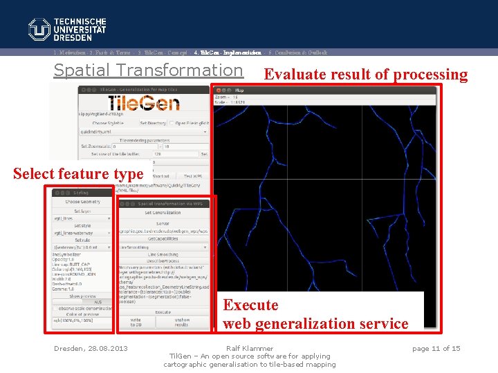This screenshot has height=373, width=498.
Task: Click the 'Spatial Transformation' slide title
Action: pyautogui.click(x=148, y=70)
